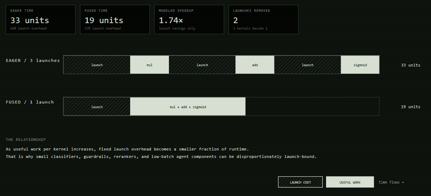
Task: Click the Launches Removed card
Action: (x=263, y=20)
